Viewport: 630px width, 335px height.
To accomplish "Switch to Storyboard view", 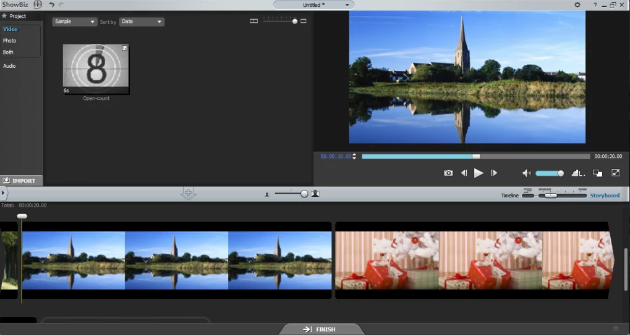I will pyautogui.click(x=604, y=196).
